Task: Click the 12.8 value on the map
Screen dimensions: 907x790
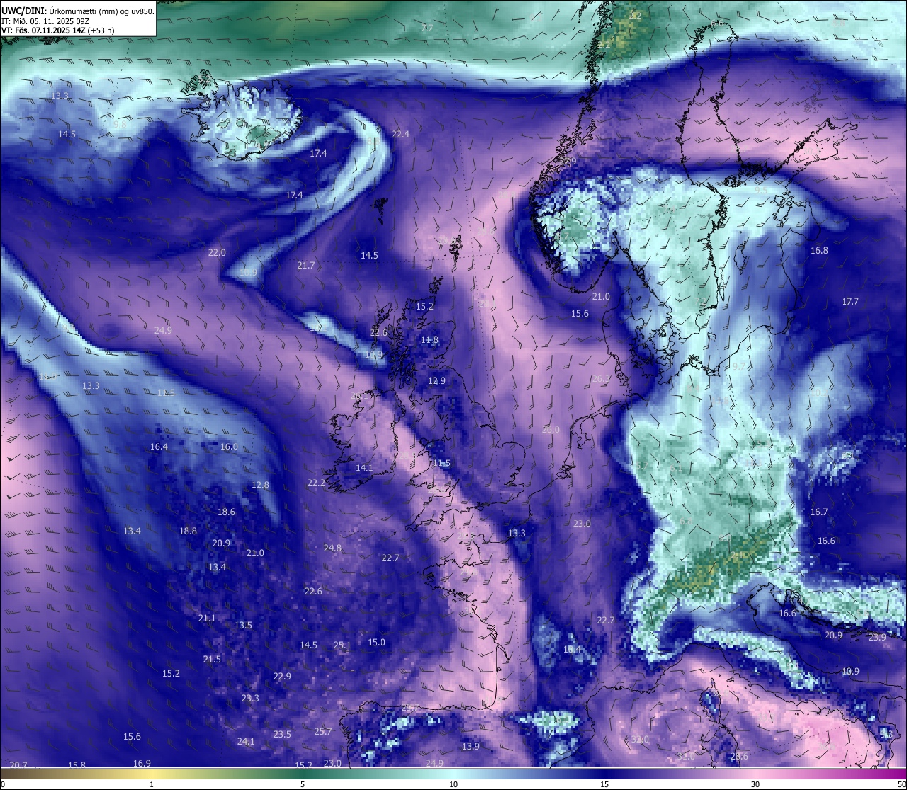Action: pos(260,485)
